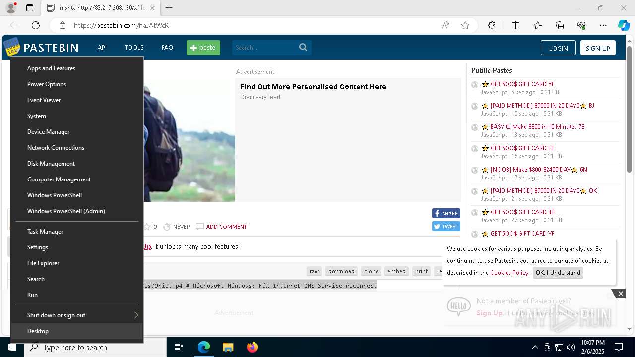Image resolution: width=635 pixels, height=357 pixels.
Task: Open the notification center icon
Action: point(619,347)
